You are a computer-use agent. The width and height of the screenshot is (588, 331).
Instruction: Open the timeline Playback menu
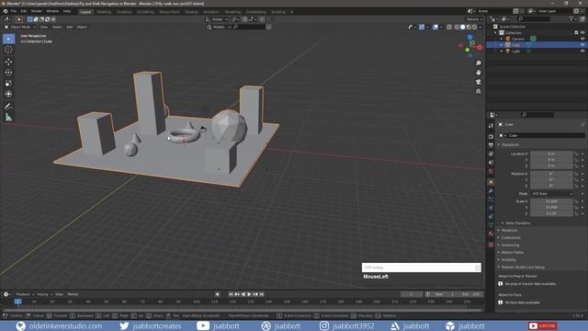coord(25,294)
